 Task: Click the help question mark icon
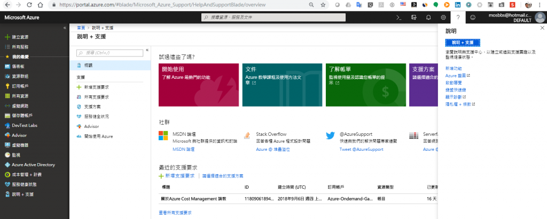pyautogui.click(x=458, y=17)
